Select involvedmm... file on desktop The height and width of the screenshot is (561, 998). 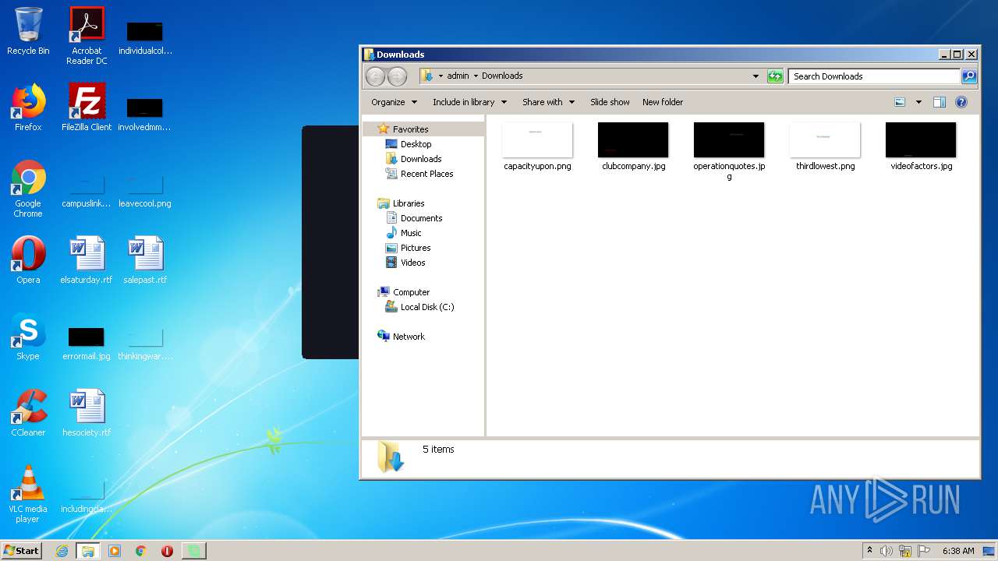pos(145,115)
